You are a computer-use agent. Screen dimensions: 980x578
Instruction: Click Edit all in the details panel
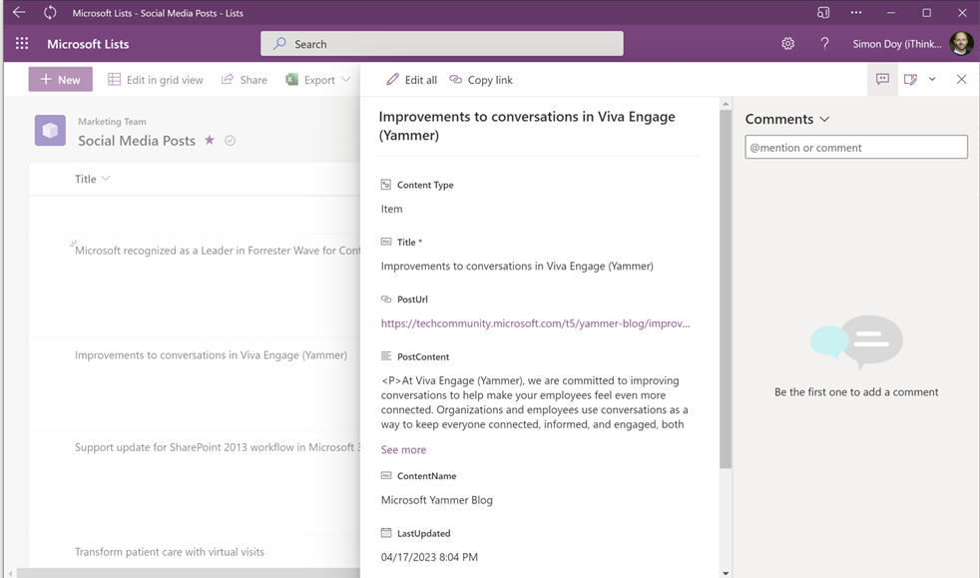(x=411, y=80)
